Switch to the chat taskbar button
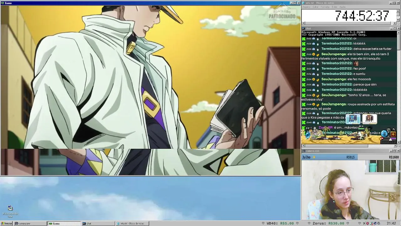The image size is (401, 226). [98, 223]
